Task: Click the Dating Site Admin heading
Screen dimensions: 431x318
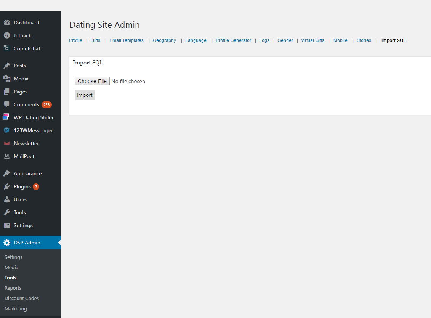Action: [104, 25]
